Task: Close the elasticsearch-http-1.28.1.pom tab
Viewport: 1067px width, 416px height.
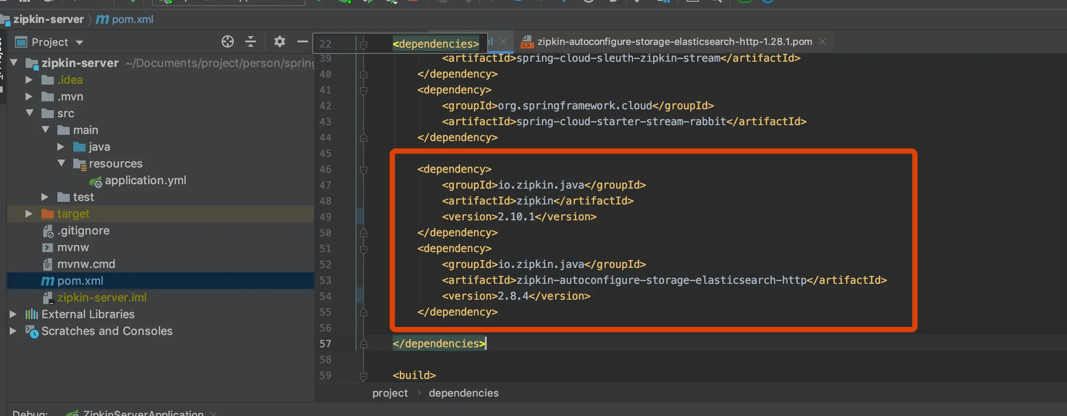Action: (823, 41)
